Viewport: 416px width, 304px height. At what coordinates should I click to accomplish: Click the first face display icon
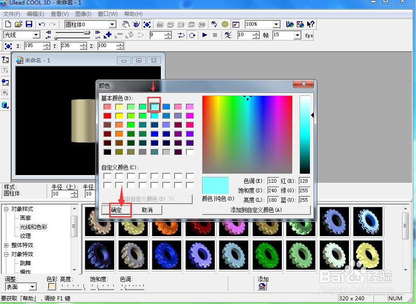(x=160, y=24)
